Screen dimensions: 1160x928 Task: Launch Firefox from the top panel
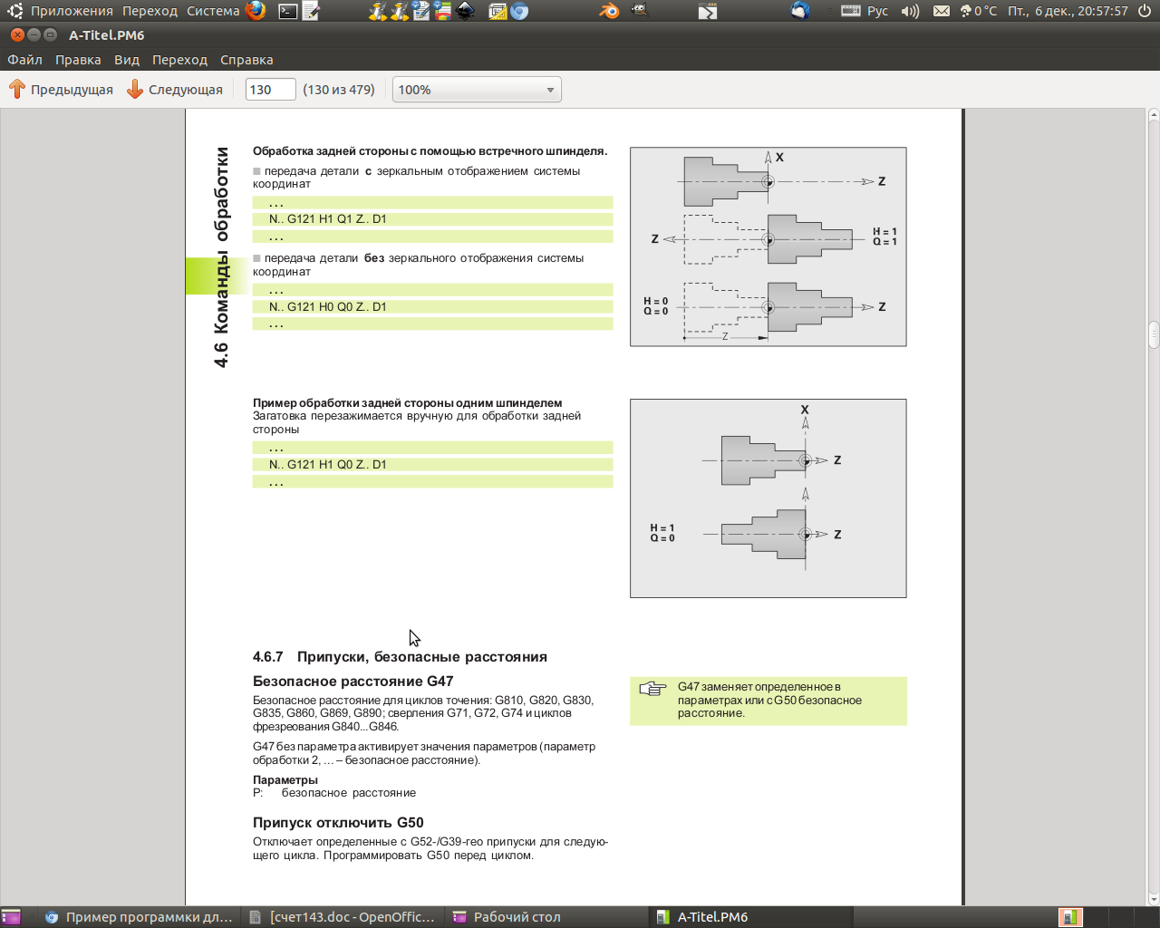256,11
